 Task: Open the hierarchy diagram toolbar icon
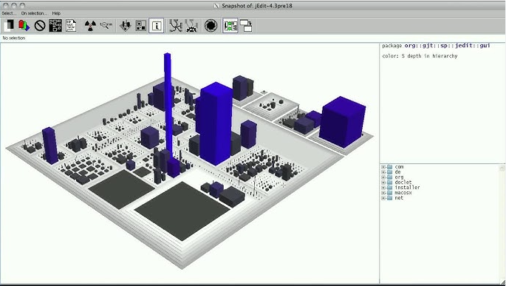pyautogui.click(x=55, y=26)
